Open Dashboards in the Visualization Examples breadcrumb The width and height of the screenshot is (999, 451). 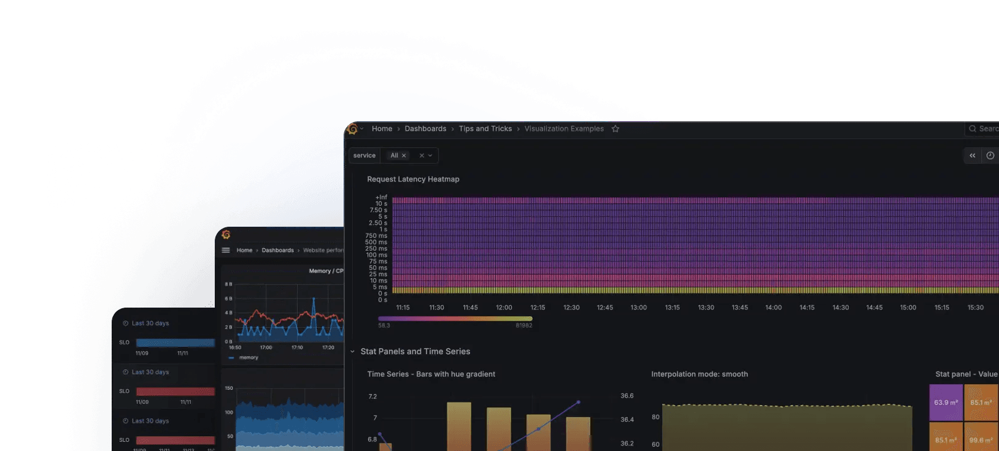[425, 129]
